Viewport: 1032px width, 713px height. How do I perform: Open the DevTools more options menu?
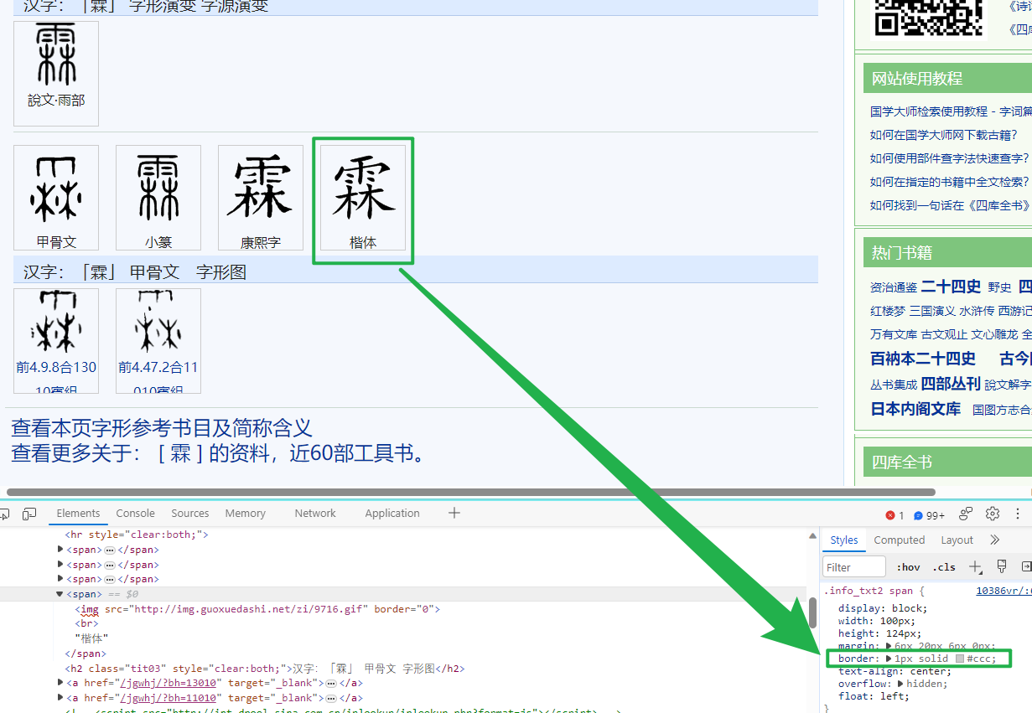1019,514
